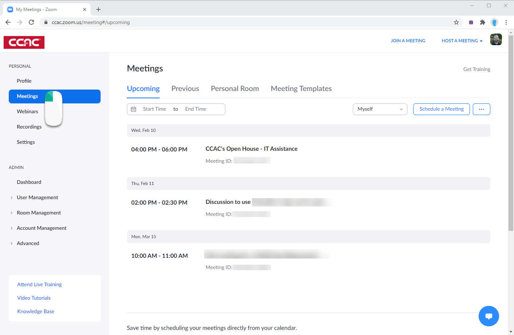This screenshot has width=514, height=335.
Task: Open Profile in the sidebar
Action: [24, 81]
